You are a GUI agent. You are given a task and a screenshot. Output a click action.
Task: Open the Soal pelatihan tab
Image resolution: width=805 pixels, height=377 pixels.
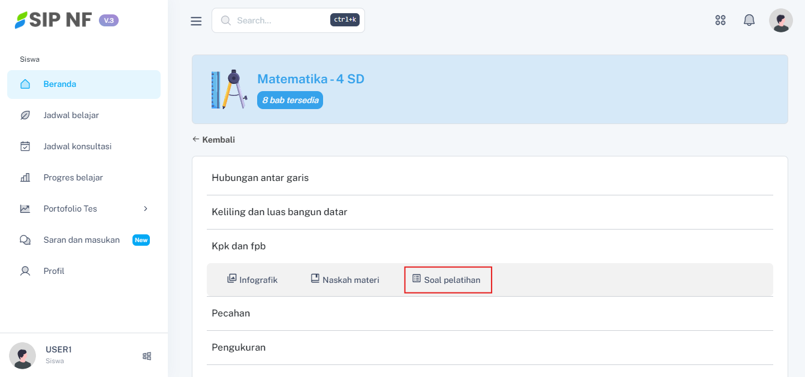447,280
